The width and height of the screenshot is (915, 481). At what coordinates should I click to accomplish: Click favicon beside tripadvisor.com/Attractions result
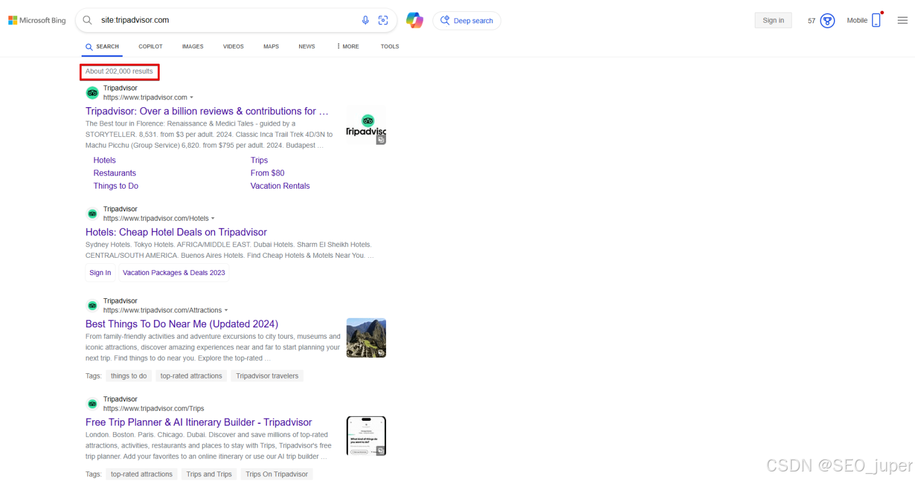coord(92,305)
